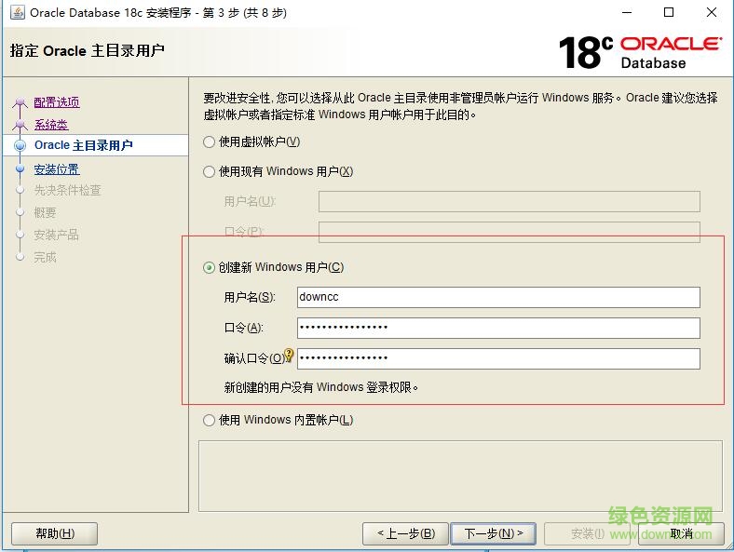Select the 使用虚拟帐户(V) radio button

point(209,141)
